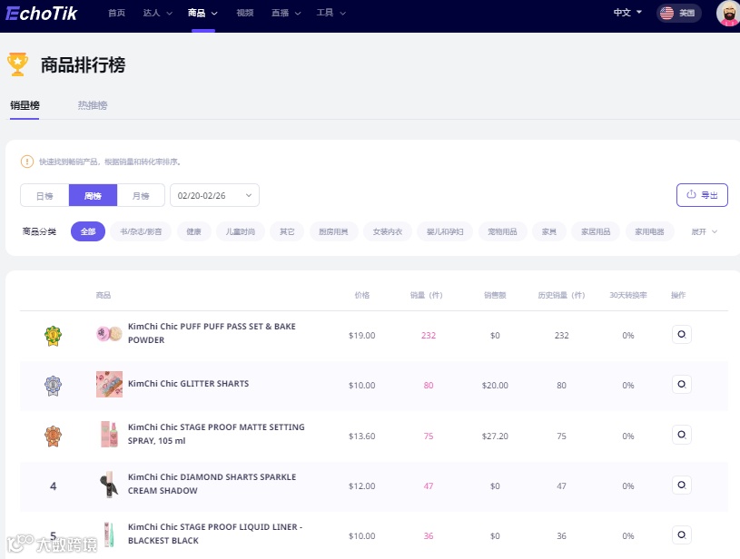This screenshot has width=740, height=559.
Task: Click the 销售额 column header
Action: click(x=495, y=295)
